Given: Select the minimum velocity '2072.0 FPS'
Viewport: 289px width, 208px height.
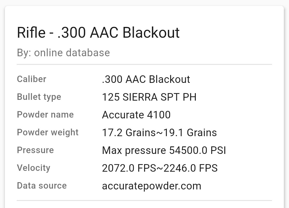Looking at the screenshot, I should tap(129, 168).
